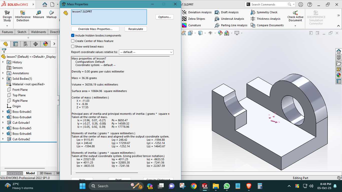This screenshot has width=342, height=192.
Task: Uncheck Include hidden bodies/components
Action: [x=73, y=35]
